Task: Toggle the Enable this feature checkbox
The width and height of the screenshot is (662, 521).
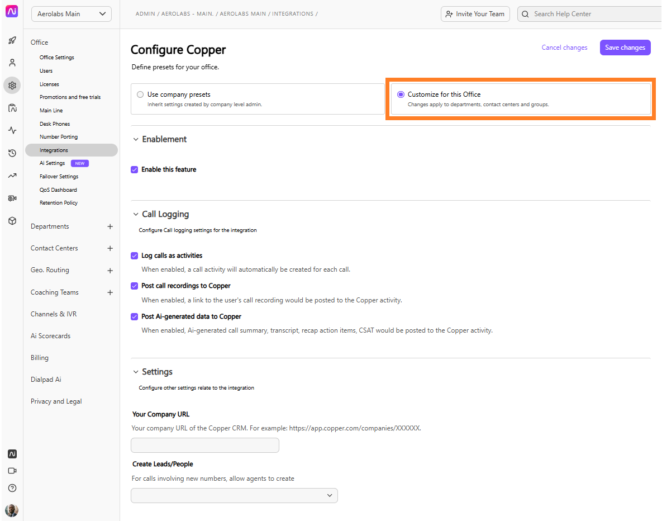Action: point(134,169)
